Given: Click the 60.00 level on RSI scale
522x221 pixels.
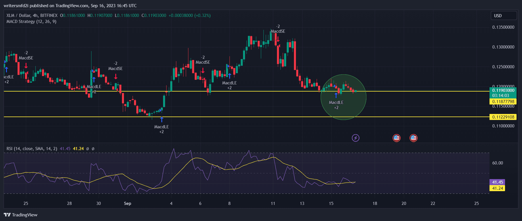Looking at the screenshot, I should (498, 163).
